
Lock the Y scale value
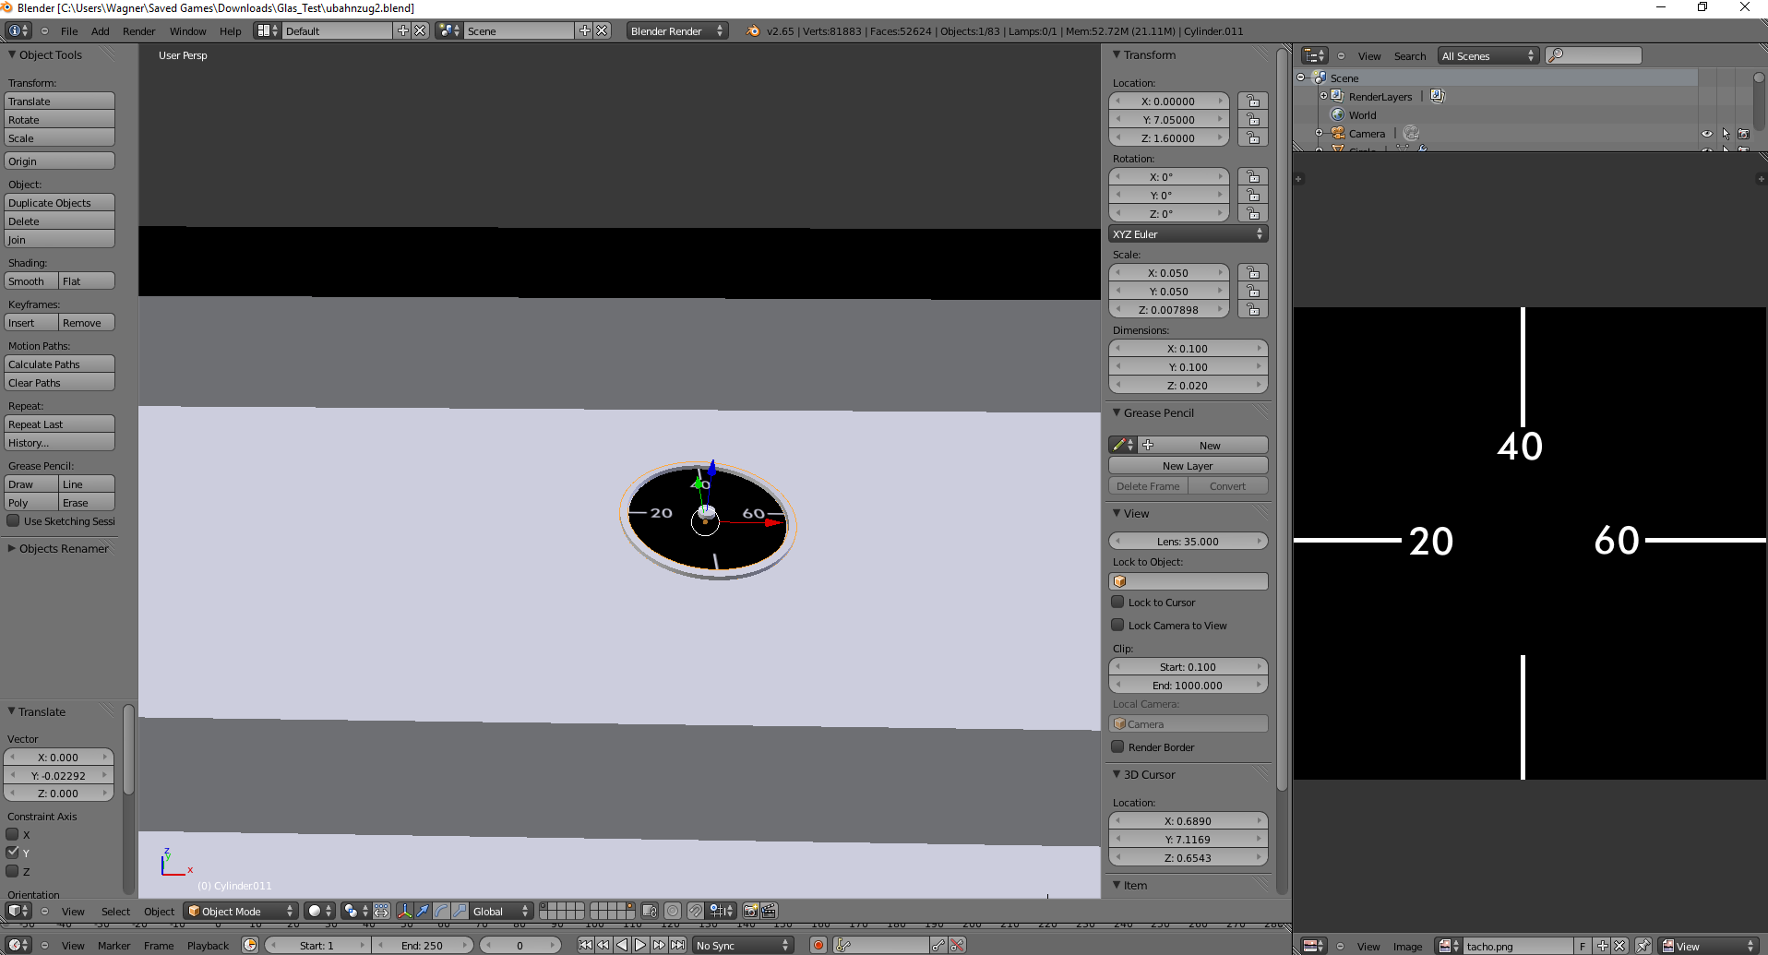1253,291
